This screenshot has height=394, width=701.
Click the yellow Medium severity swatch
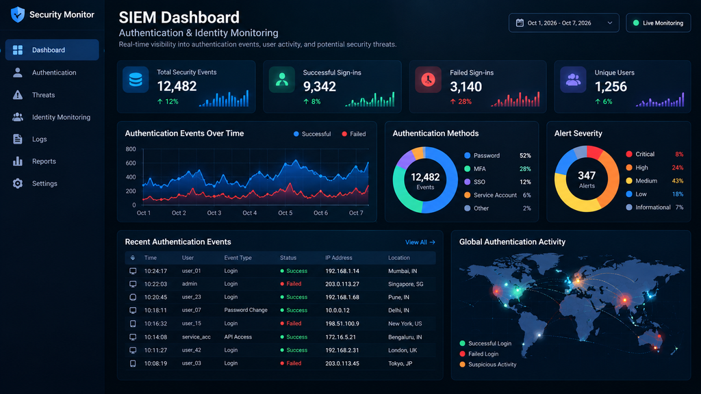629,181
